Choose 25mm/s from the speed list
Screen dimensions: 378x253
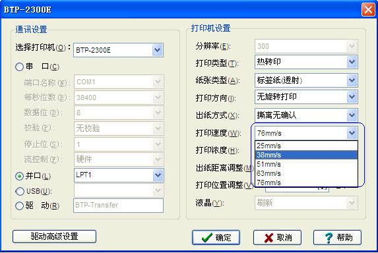click(306, 146)
